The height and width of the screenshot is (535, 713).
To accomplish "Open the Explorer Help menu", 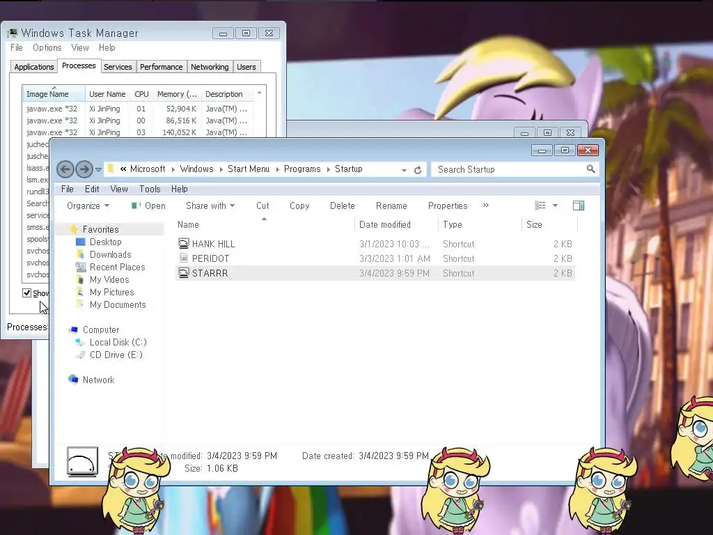I will pos(179,189).
